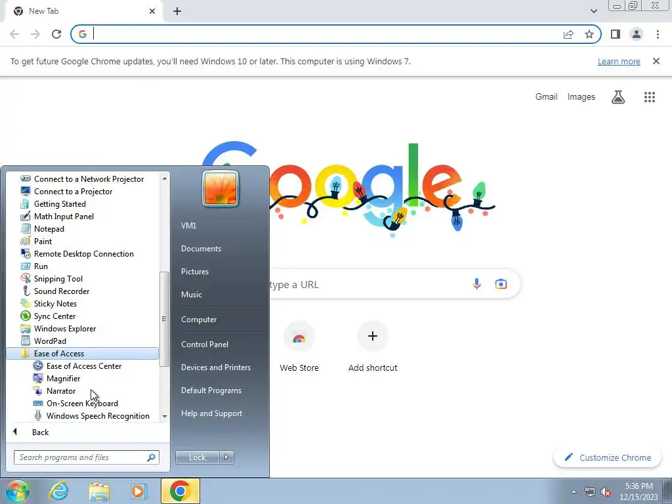The image size is (672, 504).
Task: Open the Search Labs flask icon
Action: click(x=618, y=97)
